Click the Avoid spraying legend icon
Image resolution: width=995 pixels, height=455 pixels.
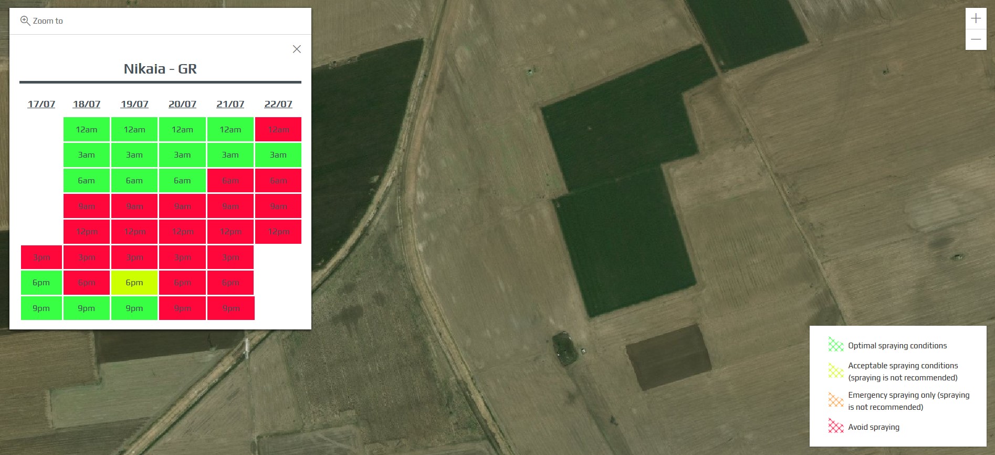tap(835, 426)
